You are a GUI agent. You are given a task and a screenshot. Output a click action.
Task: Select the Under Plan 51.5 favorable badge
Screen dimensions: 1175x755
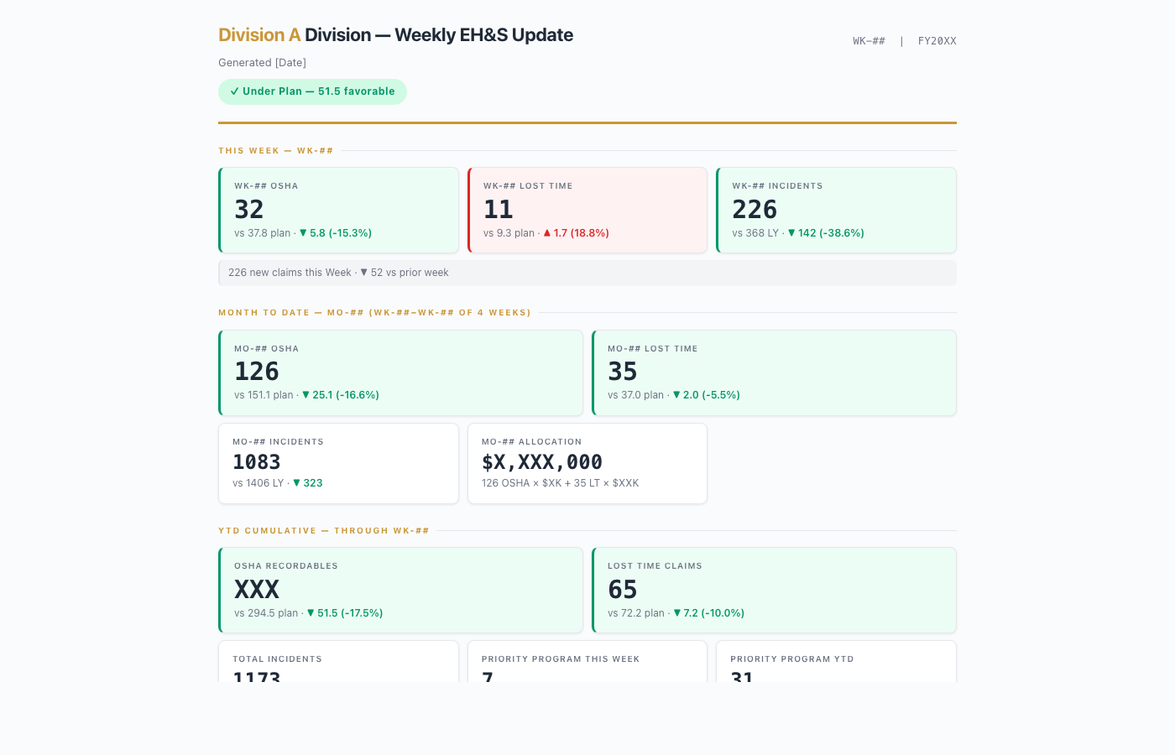pyautogui.click(x=312, y=91)
